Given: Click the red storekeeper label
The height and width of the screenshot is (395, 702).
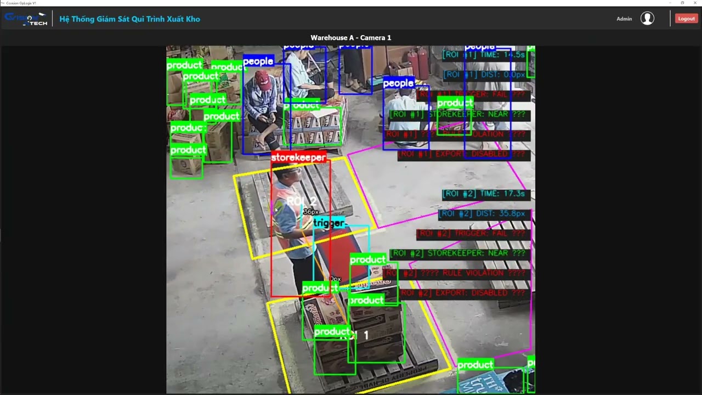Looking at the screenshot, I should click(x=299, y=157).
